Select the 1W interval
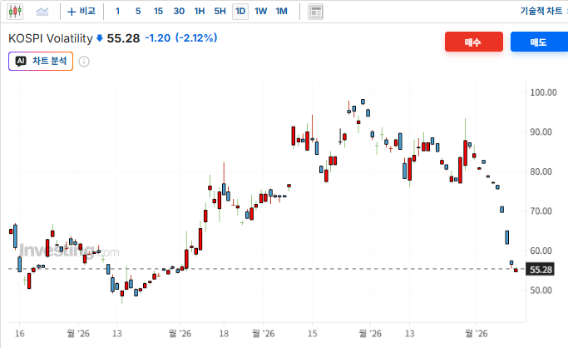This screenshot has width=568, height=348. point(260,11)
